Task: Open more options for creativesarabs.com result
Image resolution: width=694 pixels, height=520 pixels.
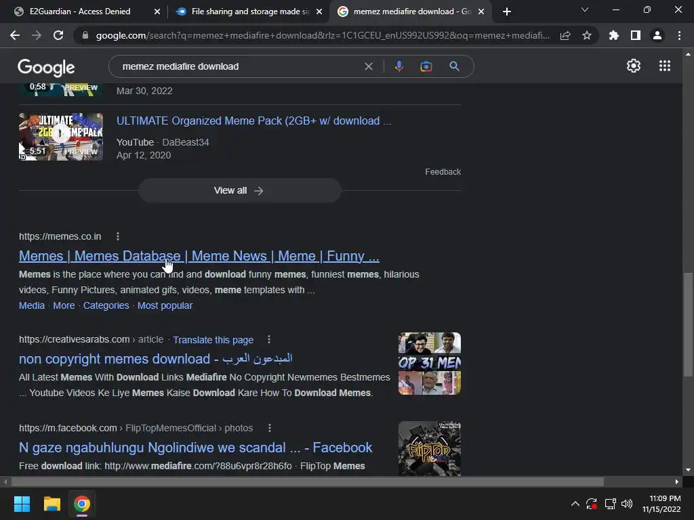Action: click(269, 340)
